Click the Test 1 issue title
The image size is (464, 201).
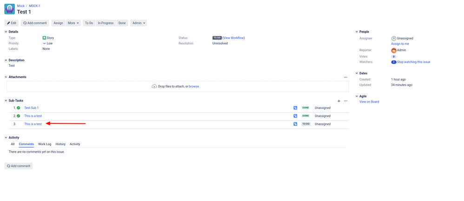(24, 12)
